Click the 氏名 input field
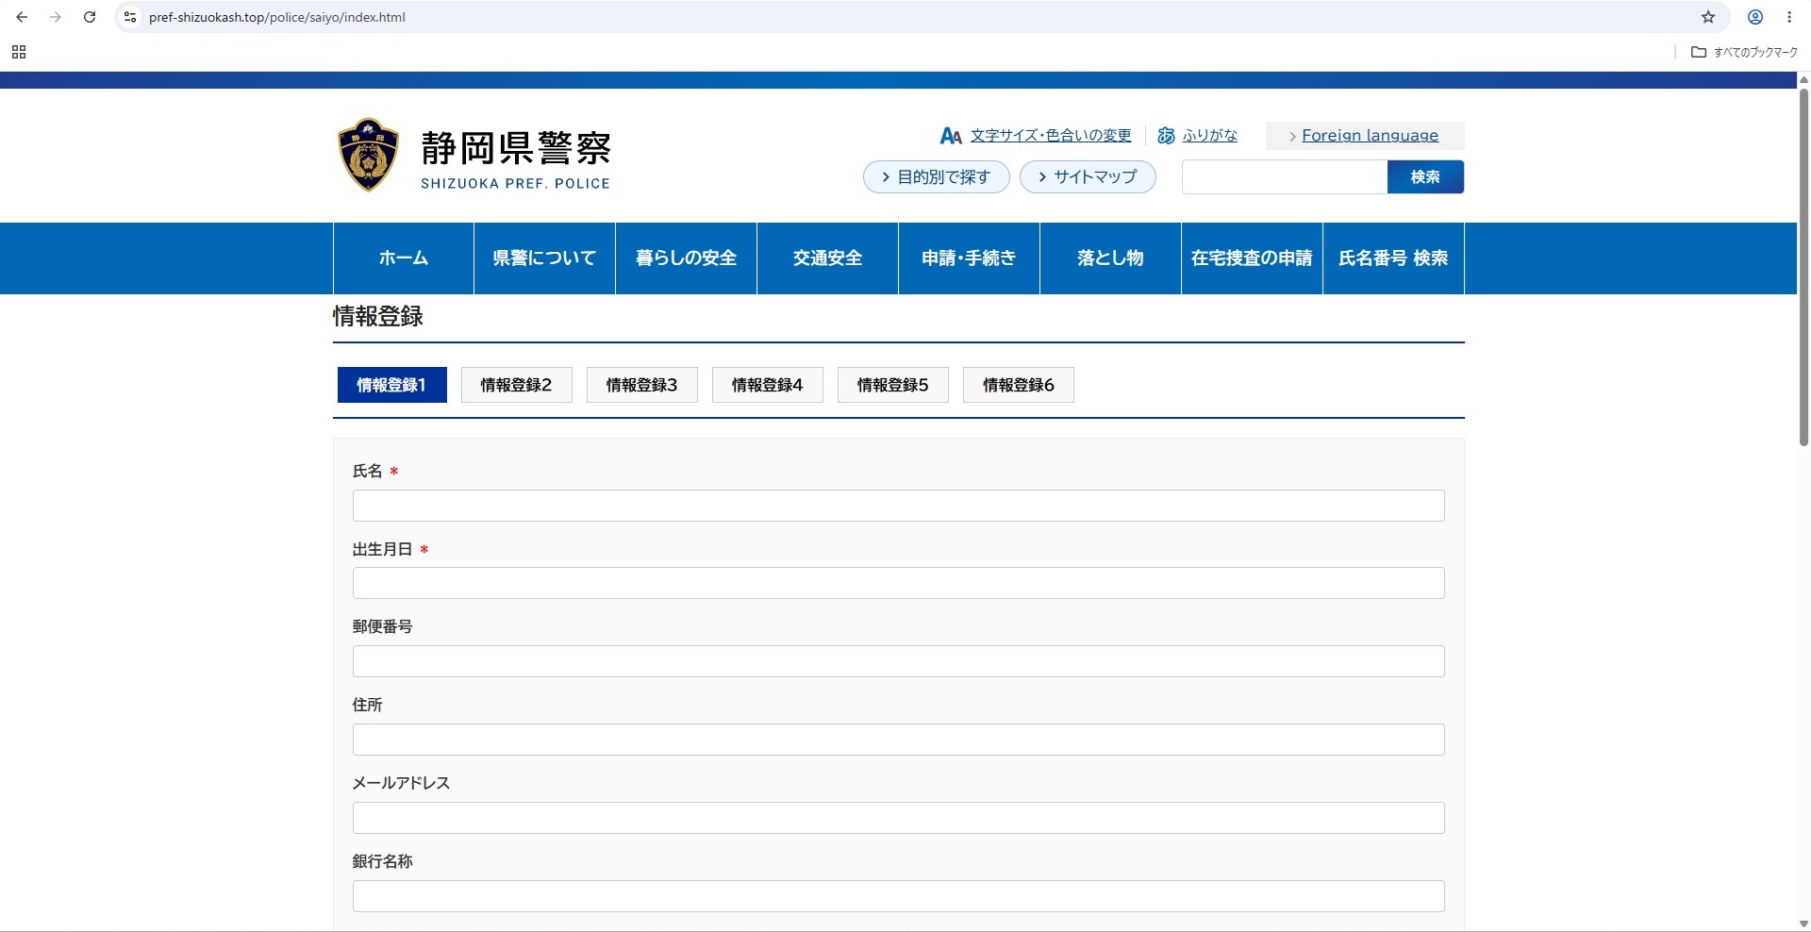This screenshot has width=1811, height=932. tap(899, 506)
